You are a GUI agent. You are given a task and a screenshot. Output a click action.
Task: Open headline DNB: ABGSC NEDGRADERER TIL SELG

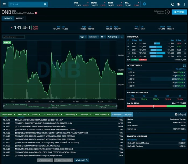tap(48, 143)
